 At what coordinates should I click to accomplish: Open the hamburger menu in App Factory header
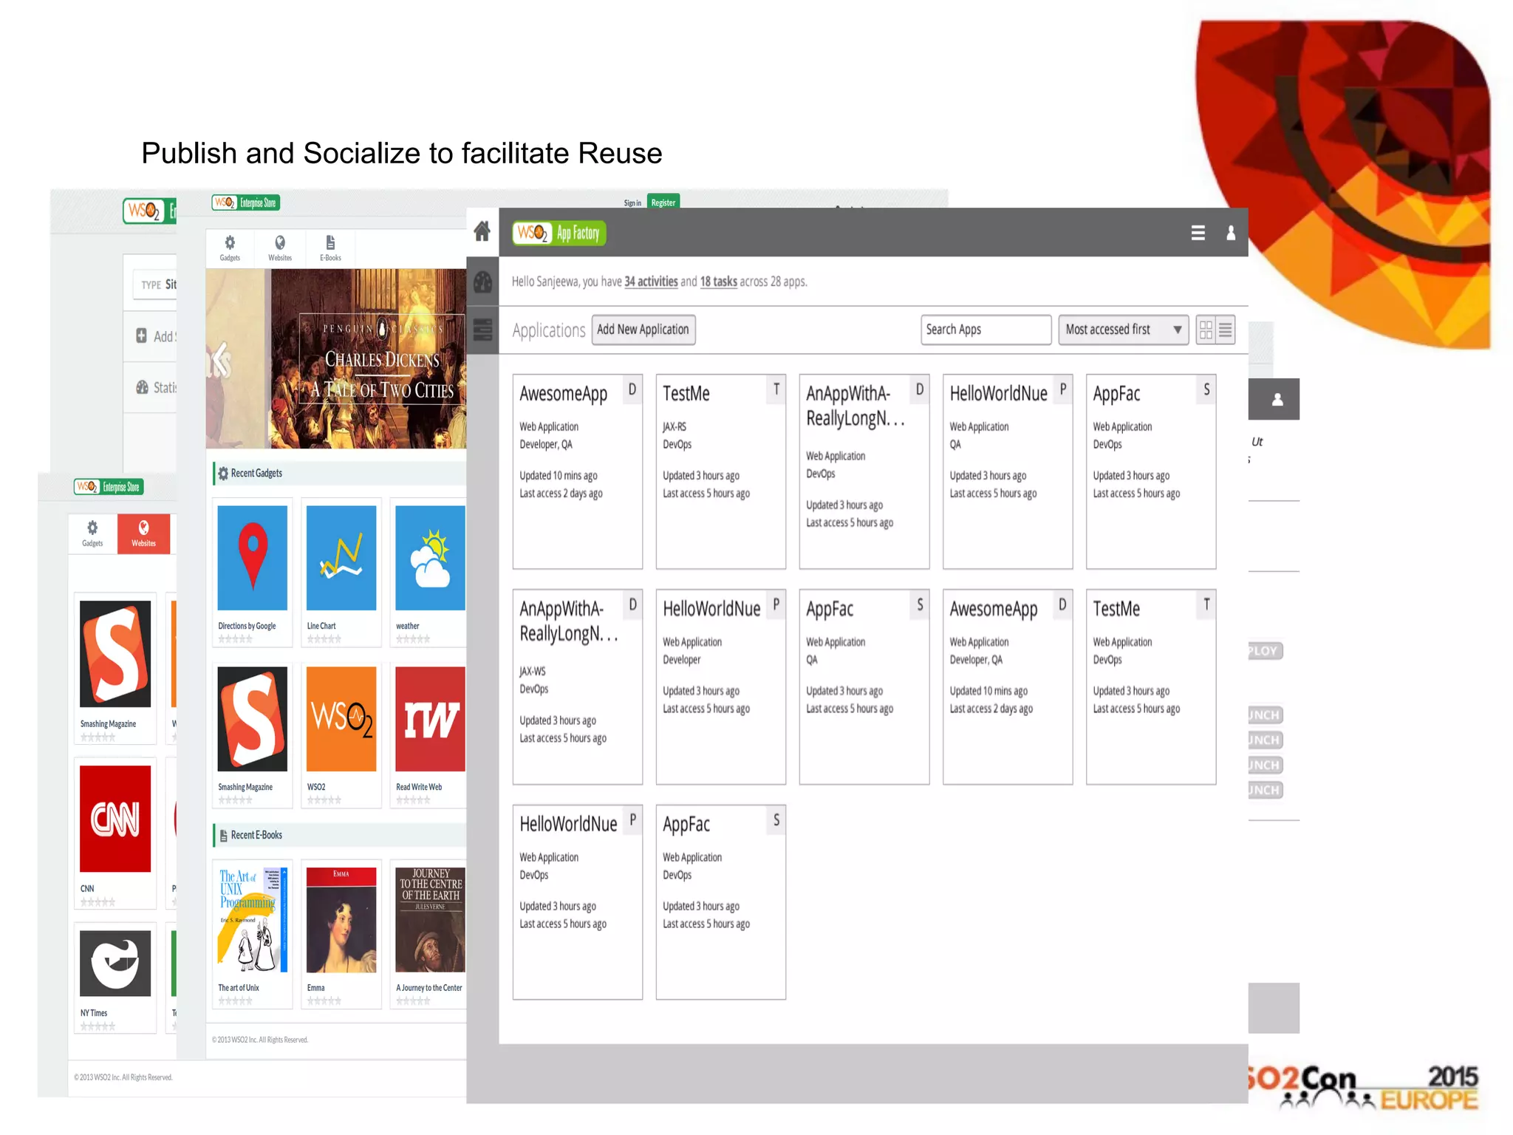(x=1198, y=234)
